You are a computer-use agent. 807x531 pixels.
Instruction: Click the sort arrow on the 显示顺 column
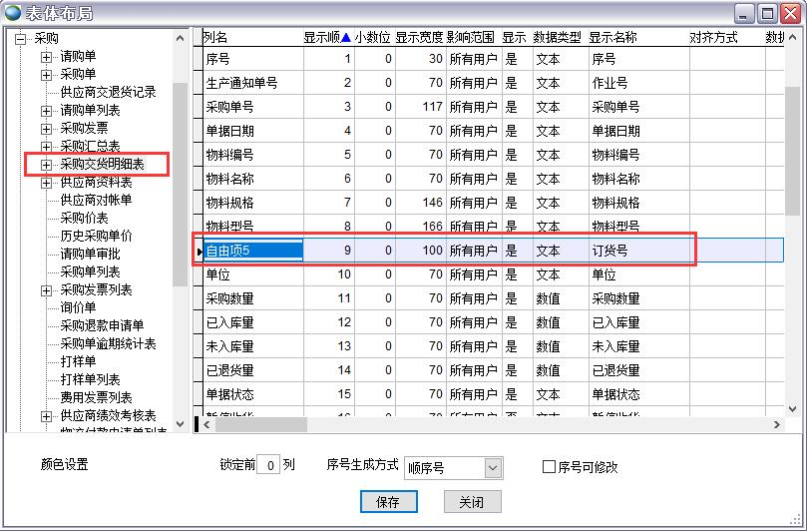point(345,38)
